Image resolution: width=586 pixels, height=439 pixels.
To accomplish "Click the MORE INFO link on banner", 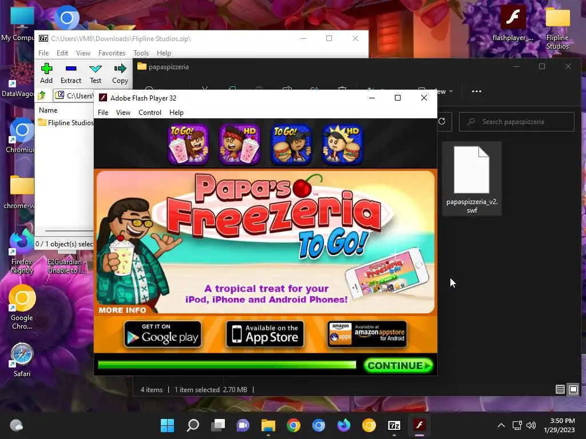I will click(x=122, y=310).
